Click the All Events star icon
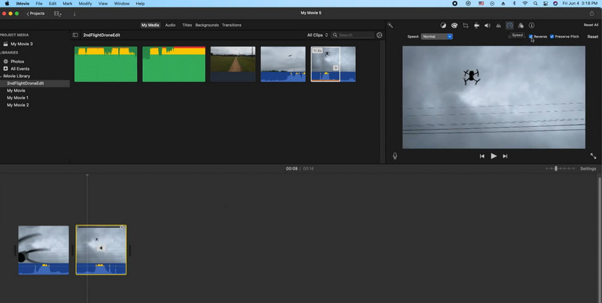This screenshot has height=303, width=602. pyautogui.click(x=6, y=68)
